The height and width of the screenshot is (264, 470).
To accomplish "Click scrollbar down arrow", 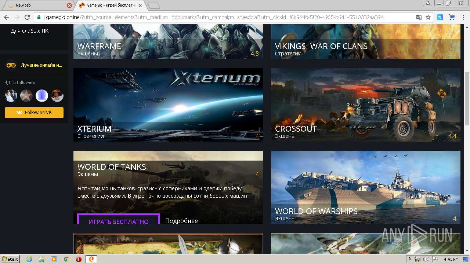I will click(467, 251).
